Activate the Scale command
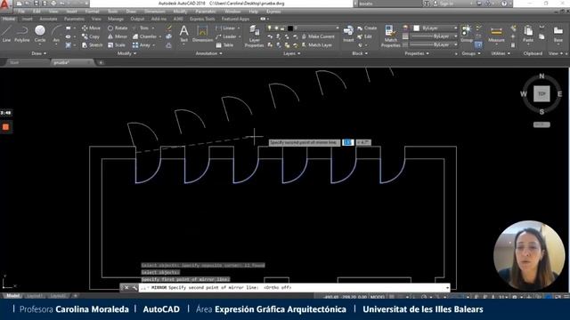This screenshot has height=320, width=570. pos(117,45)
